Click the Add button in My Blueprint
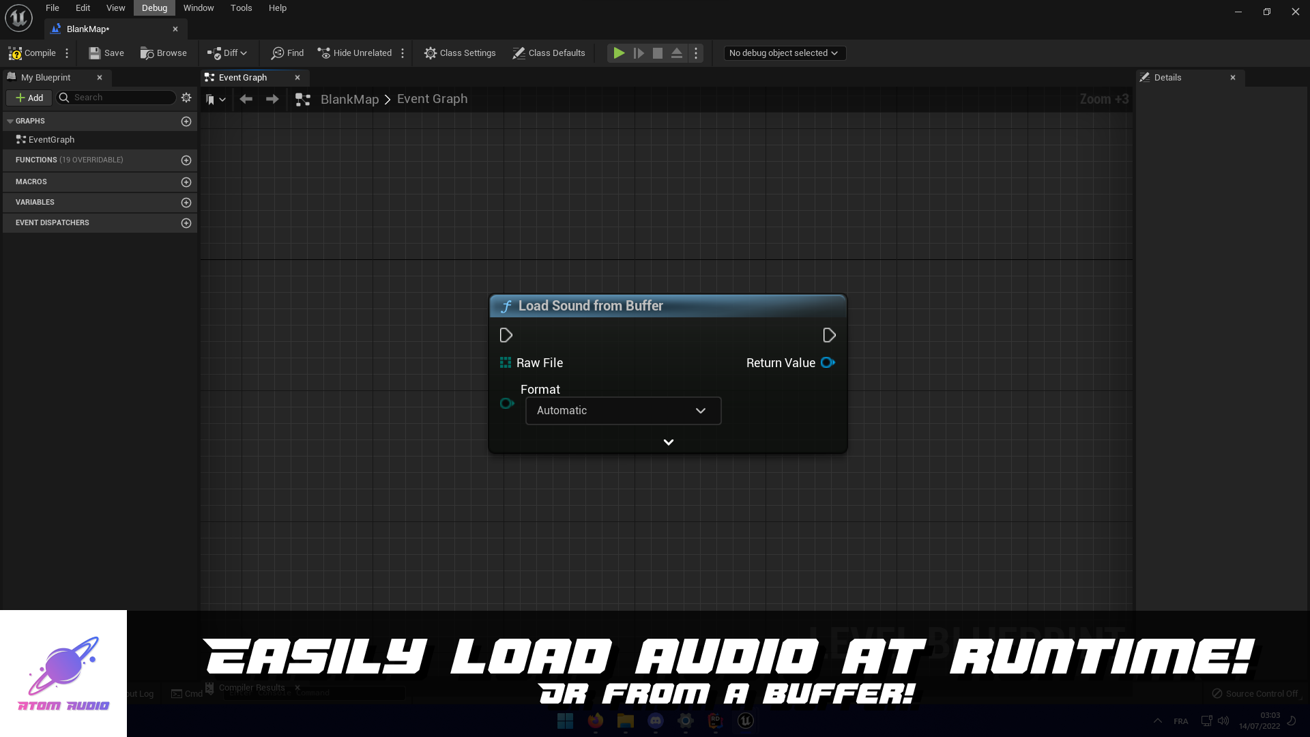The width and height of the screenshot is (1310, 737). [29, 98]
